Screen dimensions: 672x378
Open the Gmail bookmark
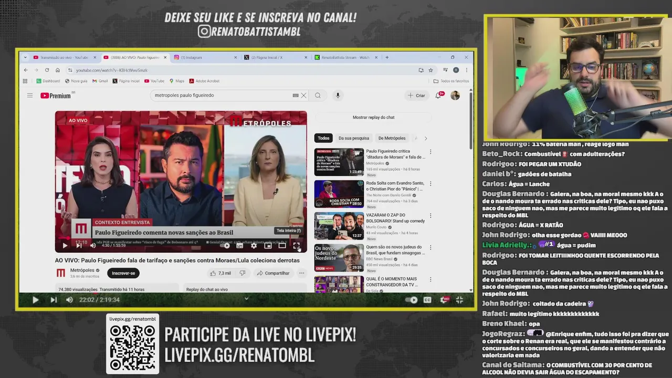(100, 81)
